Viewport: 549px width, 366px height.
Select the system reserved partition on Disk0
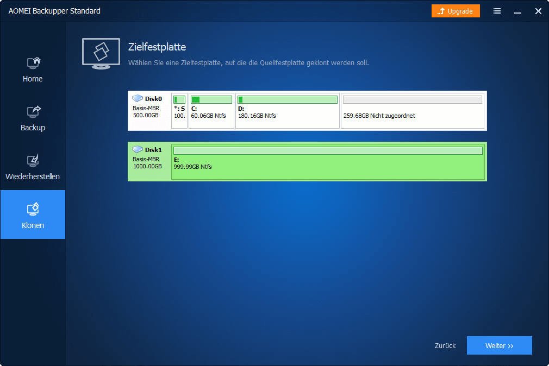(x=179, y=111)
